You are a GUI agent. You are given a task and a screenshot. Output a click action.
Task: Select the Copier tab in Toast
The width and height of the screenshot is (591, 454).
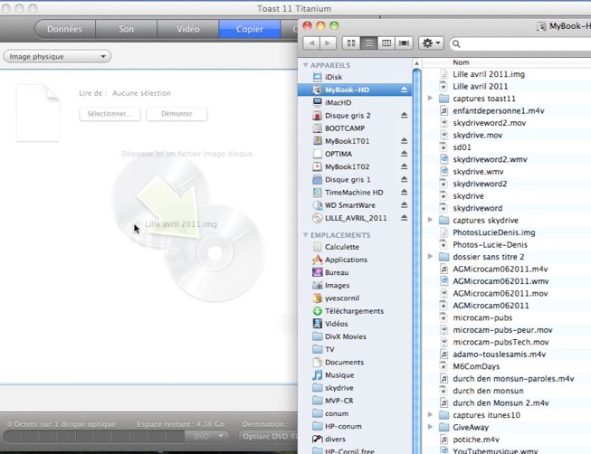(x=250, y=29)
